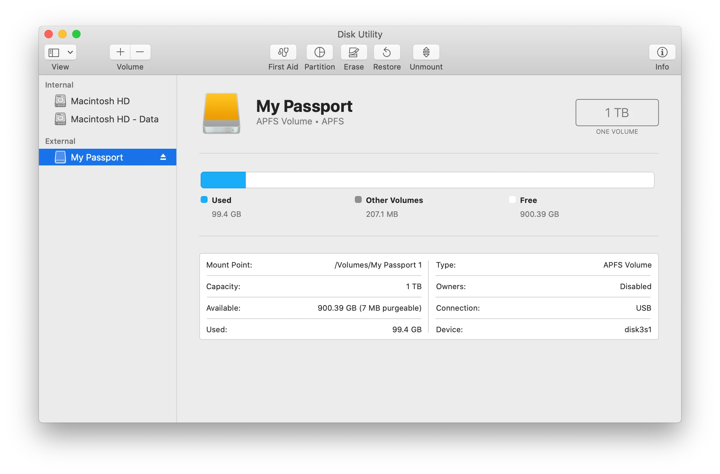The height and width of the screenshot is (474, 720).
Task: Click the gray Other Volumes swatch
Action: click(x=358, y=199)
